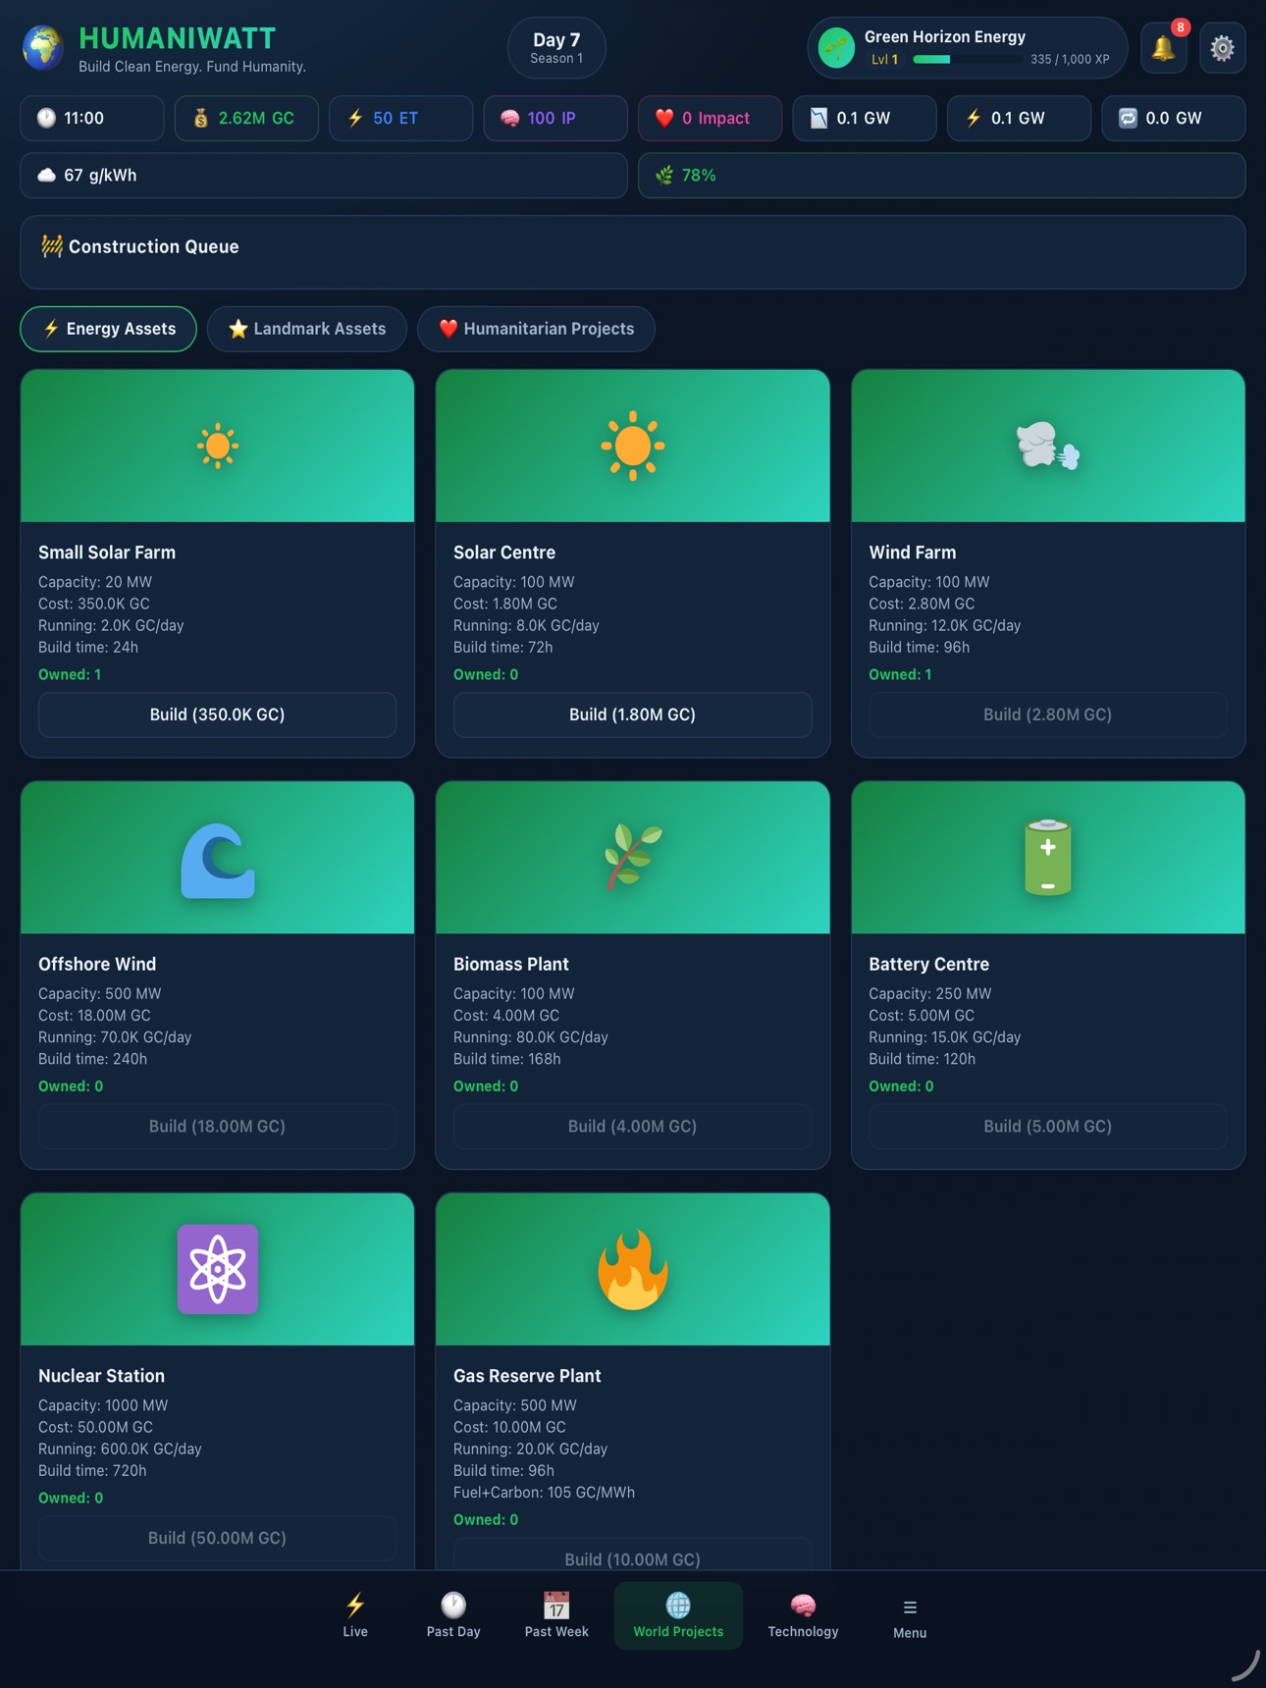Click the Battery Centre battery icon
This screenshot has width=1266, height=1688.
pyautogui.click(x=1048, y=858)
